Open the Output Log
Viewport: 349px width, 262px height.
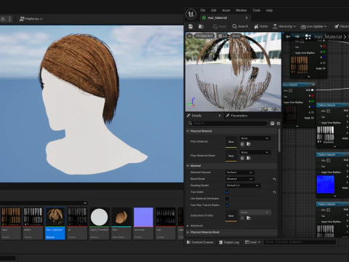click(229, 242)
